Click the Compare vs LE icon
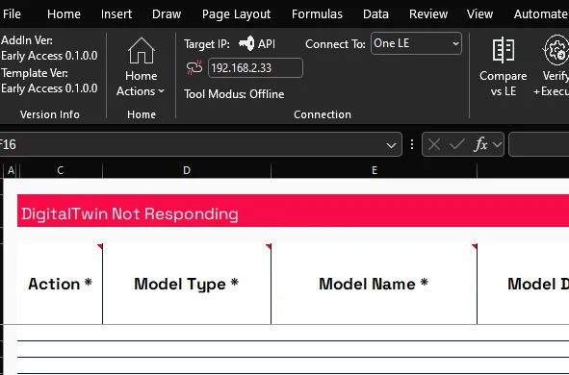 click(503, 50)
